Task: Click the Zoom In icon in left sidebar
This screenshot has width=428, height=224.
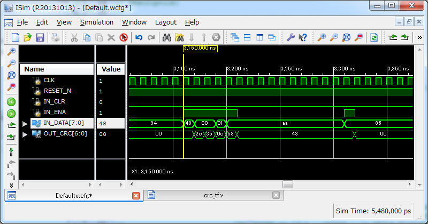Action: click(x=11, y=51)
